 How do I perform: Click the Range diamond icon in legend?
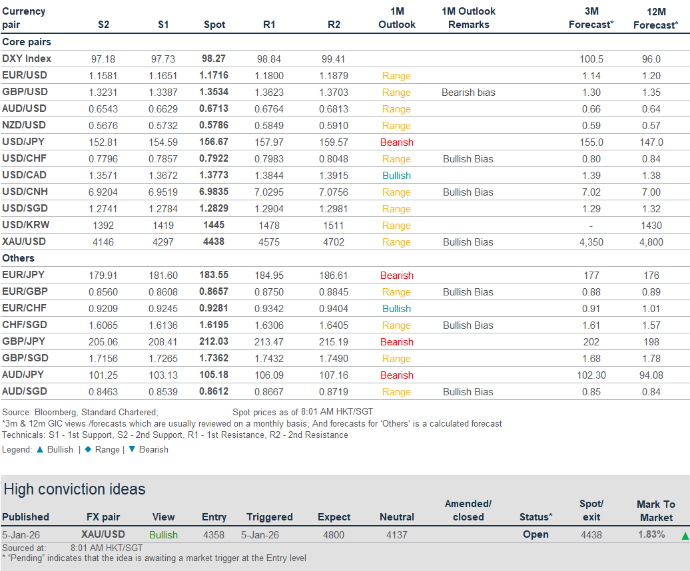[x=87, y=449]
